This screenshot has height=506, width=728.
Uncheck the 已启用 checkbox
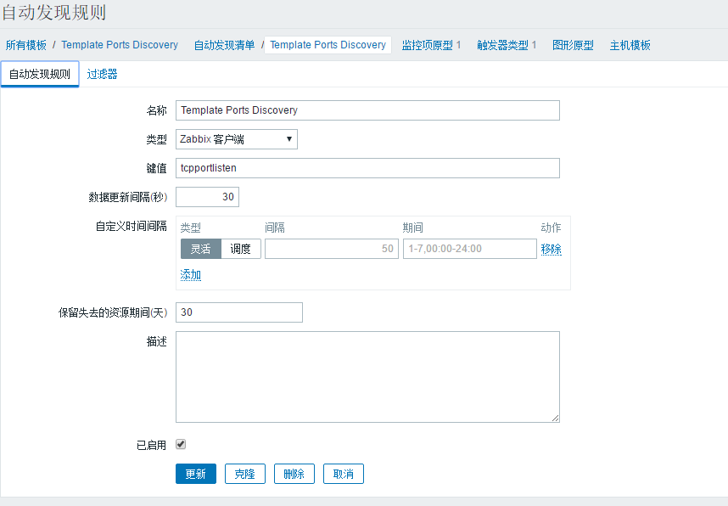pyautogui.click(x=181, y=443)
